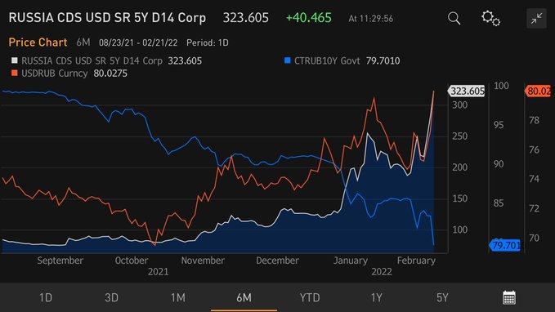Open the calendar date picker icon
The image size is (555, 312).
pos(509,297)
